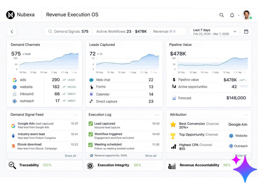Toggle the Lead captured checkbox

point(91,124)
